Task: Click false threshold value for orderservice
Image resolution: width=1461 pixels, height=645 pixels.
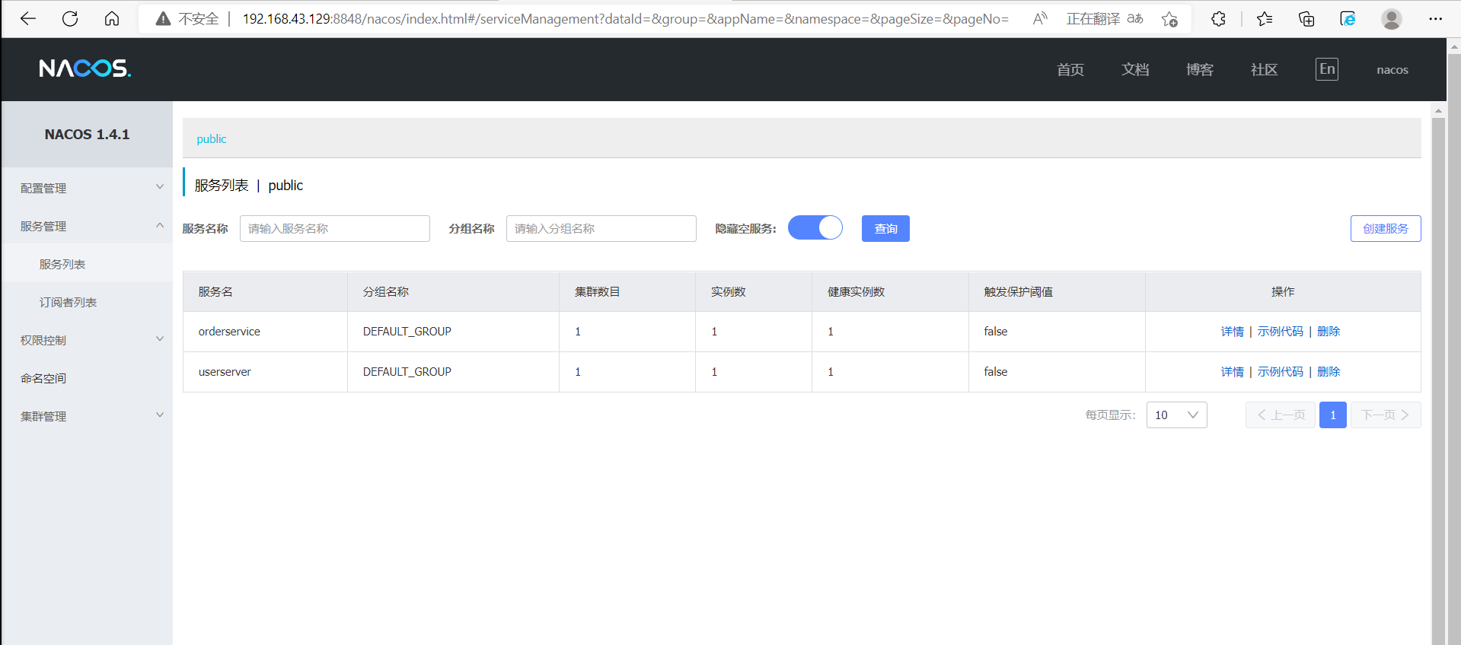Action: pos(996,332)
